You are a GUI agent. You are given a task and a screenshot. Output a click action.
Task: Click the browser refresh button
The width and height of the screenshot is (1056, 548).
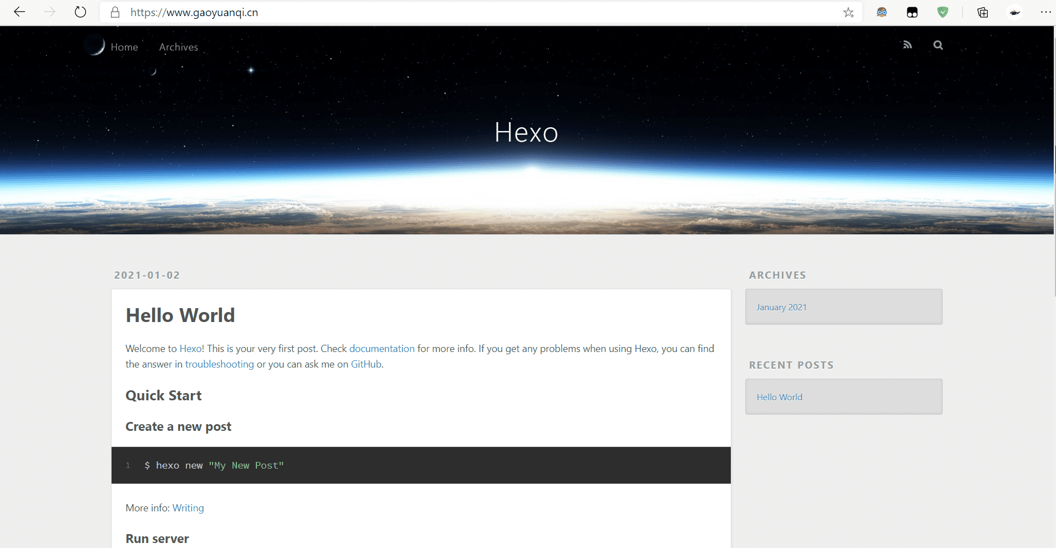point(80,12)
